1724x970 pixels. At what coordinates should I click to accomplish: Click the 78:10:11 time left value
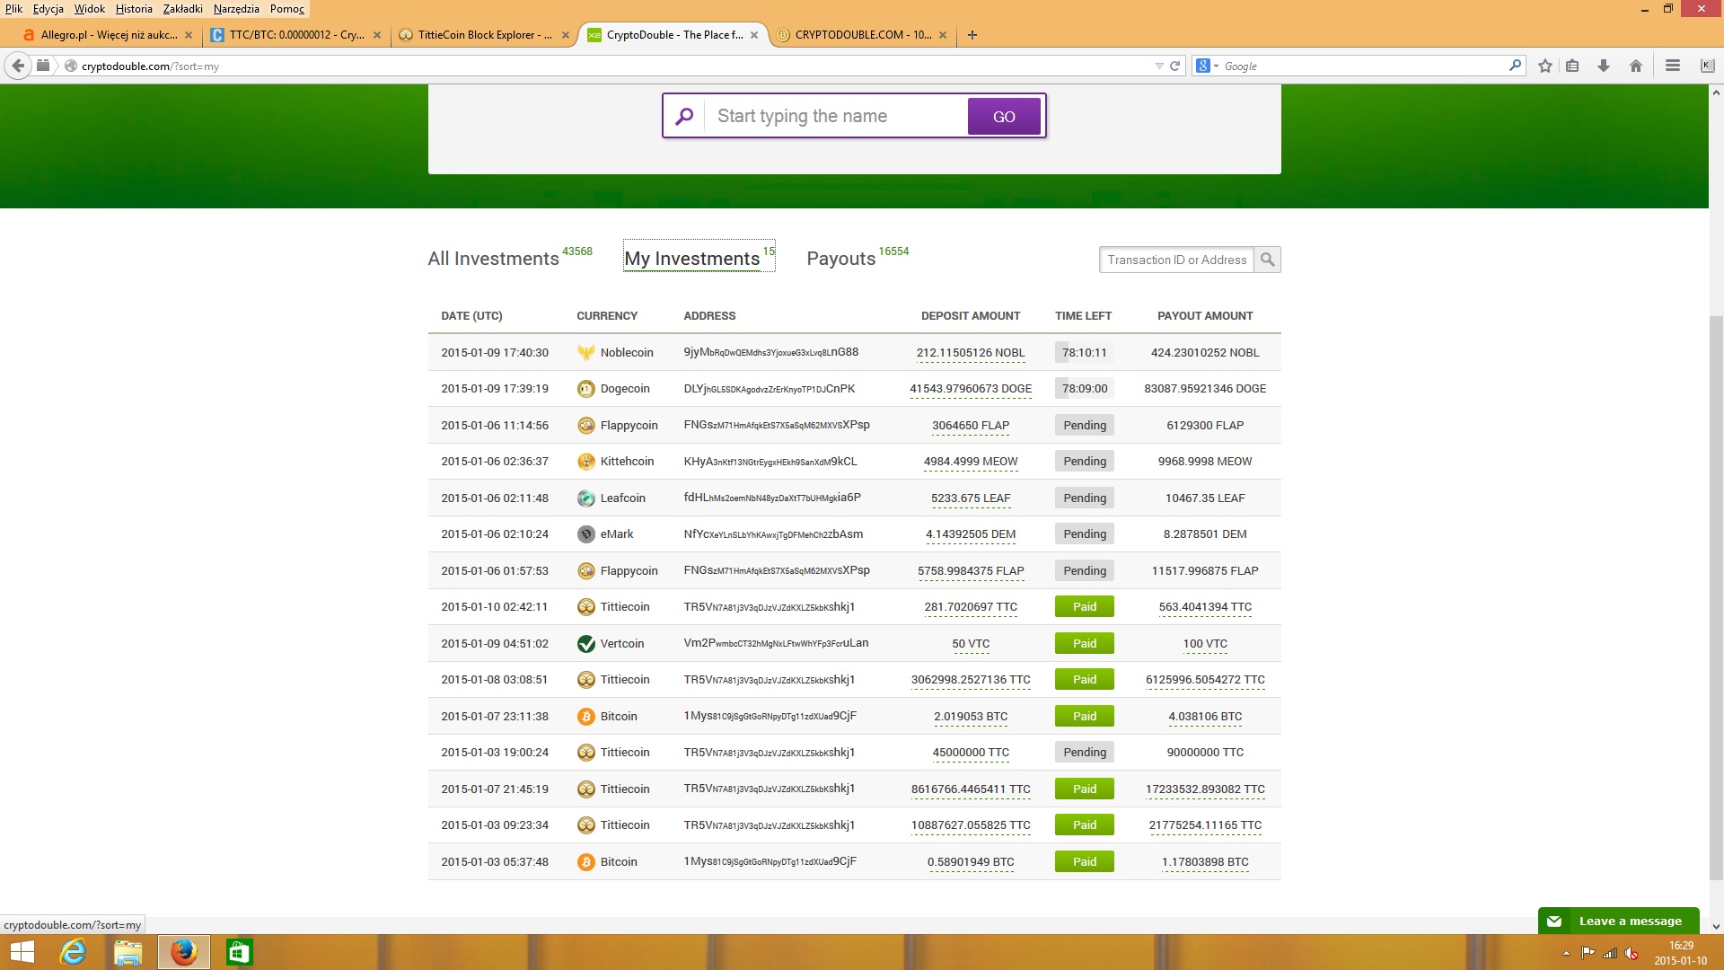click(x=1084, y=353)
